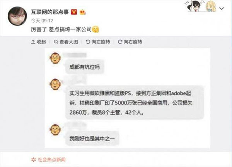
Task: Click the clockwise rotate arrow icon
Action: pos(120,42)
